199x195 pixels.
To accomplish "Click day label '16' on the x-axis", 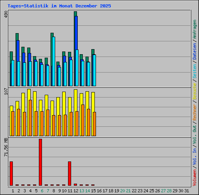I will (99, 191).
